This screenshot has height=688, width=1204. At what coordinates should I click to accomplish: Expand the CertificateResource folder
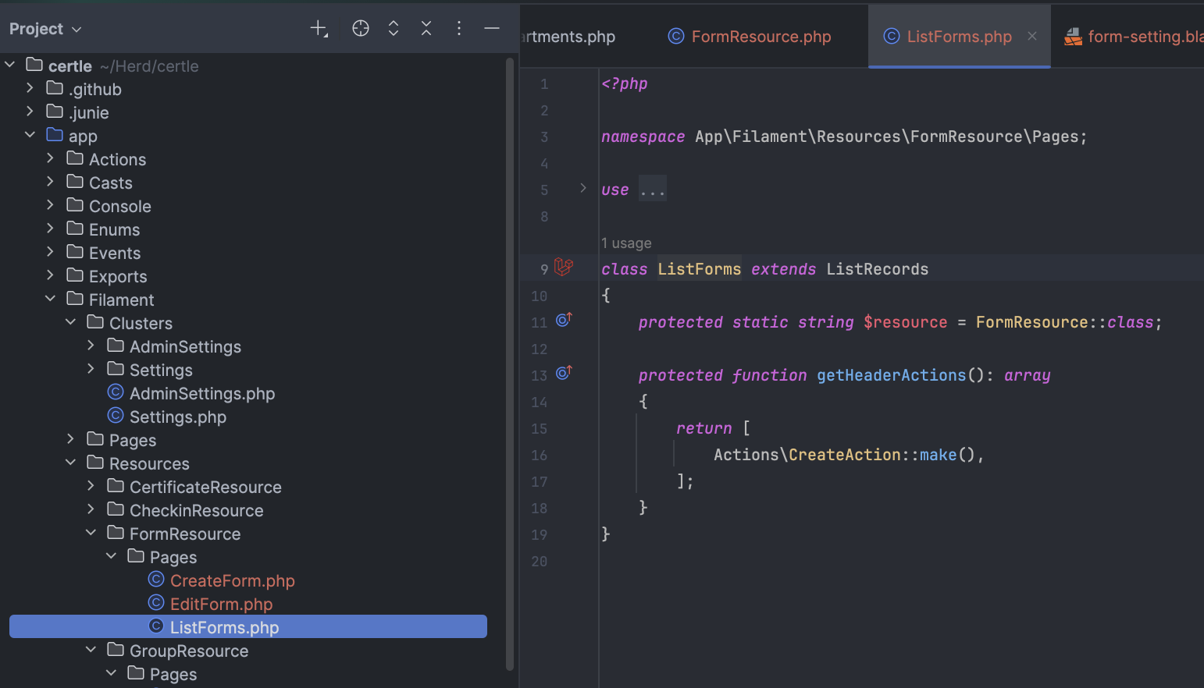(91, 486)
